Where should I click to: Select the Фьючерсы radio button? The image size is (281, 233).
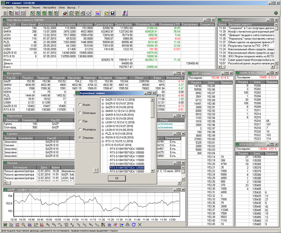[x=80, y=130]
